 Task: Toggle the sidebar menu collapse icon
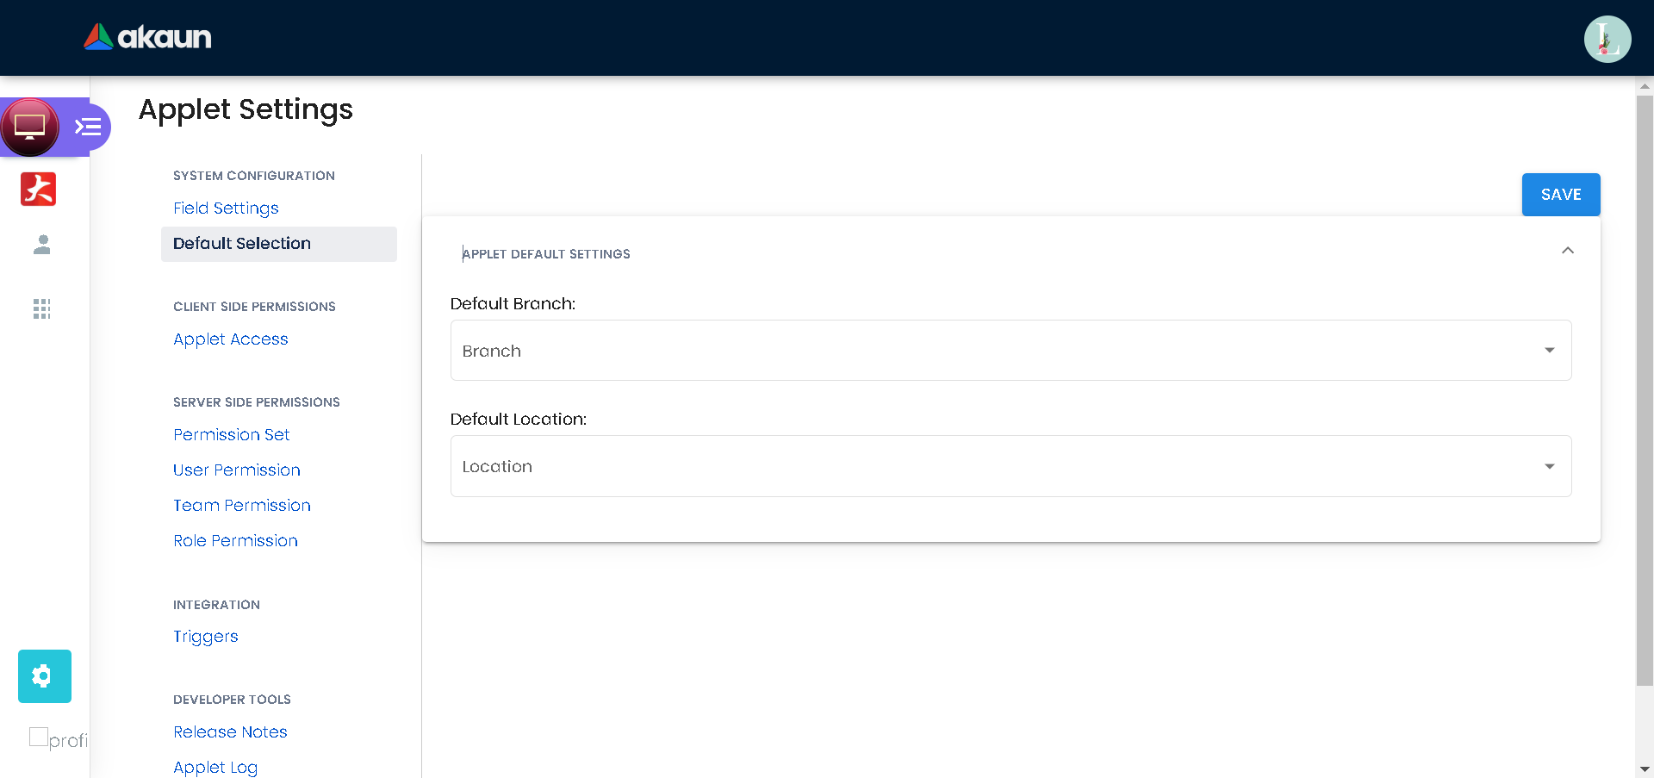point(88,128)
